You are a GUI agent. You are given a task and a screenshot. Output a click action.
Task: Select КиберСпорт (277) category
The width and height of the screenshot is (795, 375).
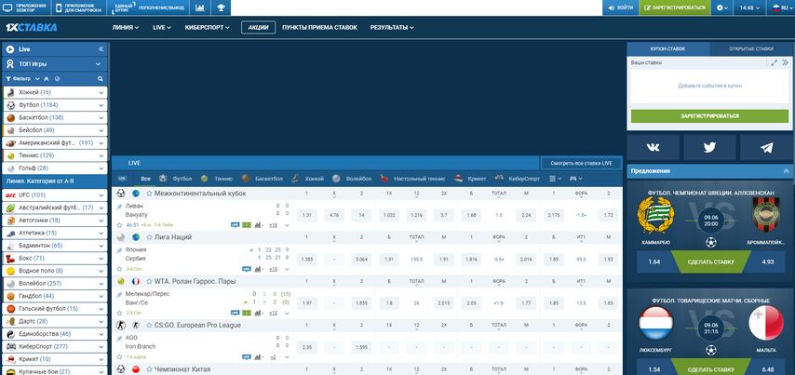55,347
